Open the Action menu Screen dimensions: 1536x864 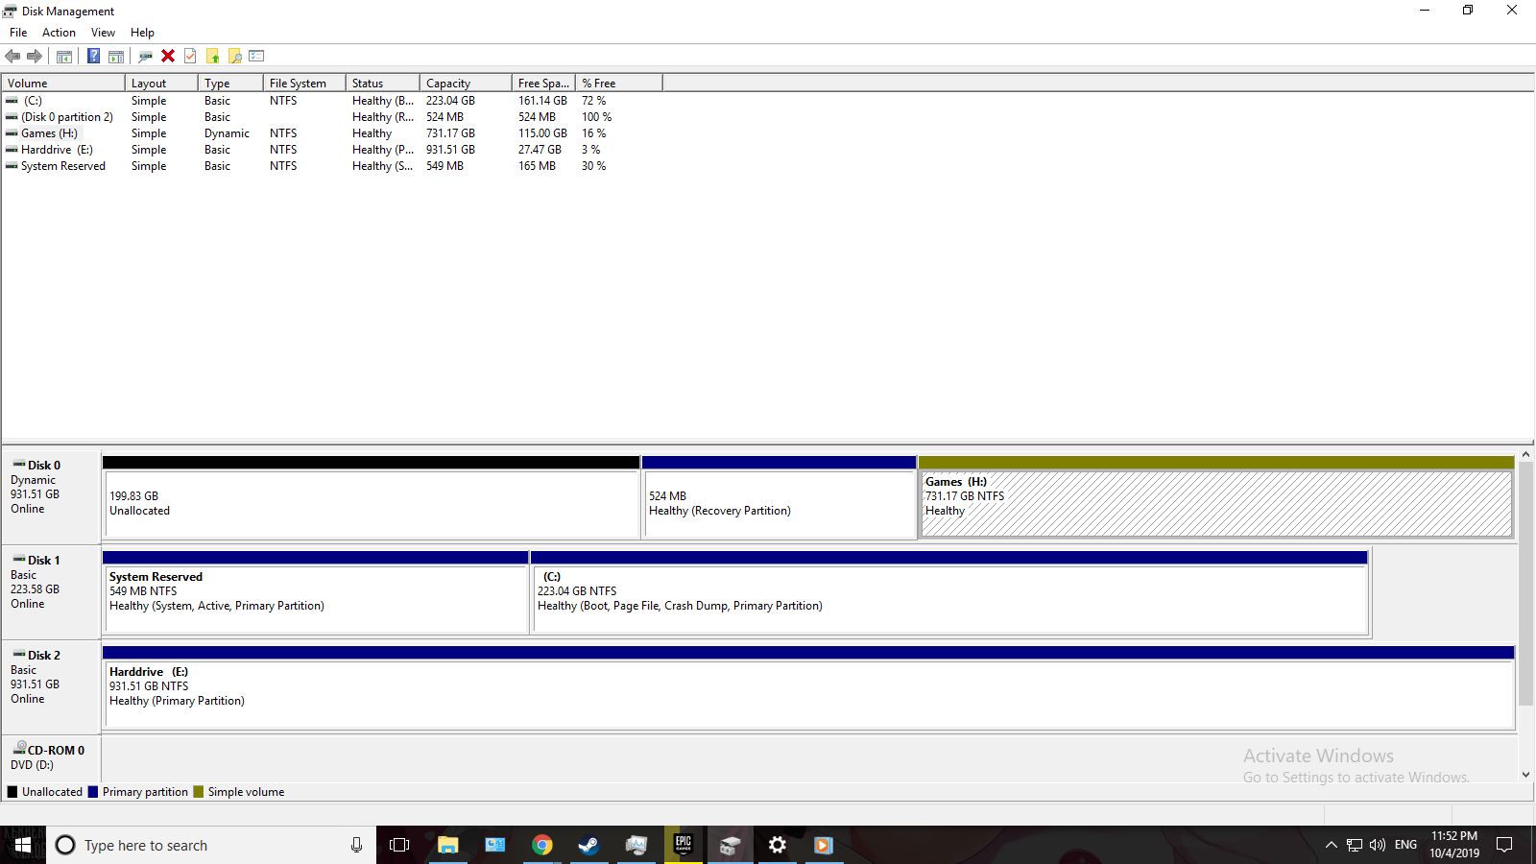click(x=59, y=33)
